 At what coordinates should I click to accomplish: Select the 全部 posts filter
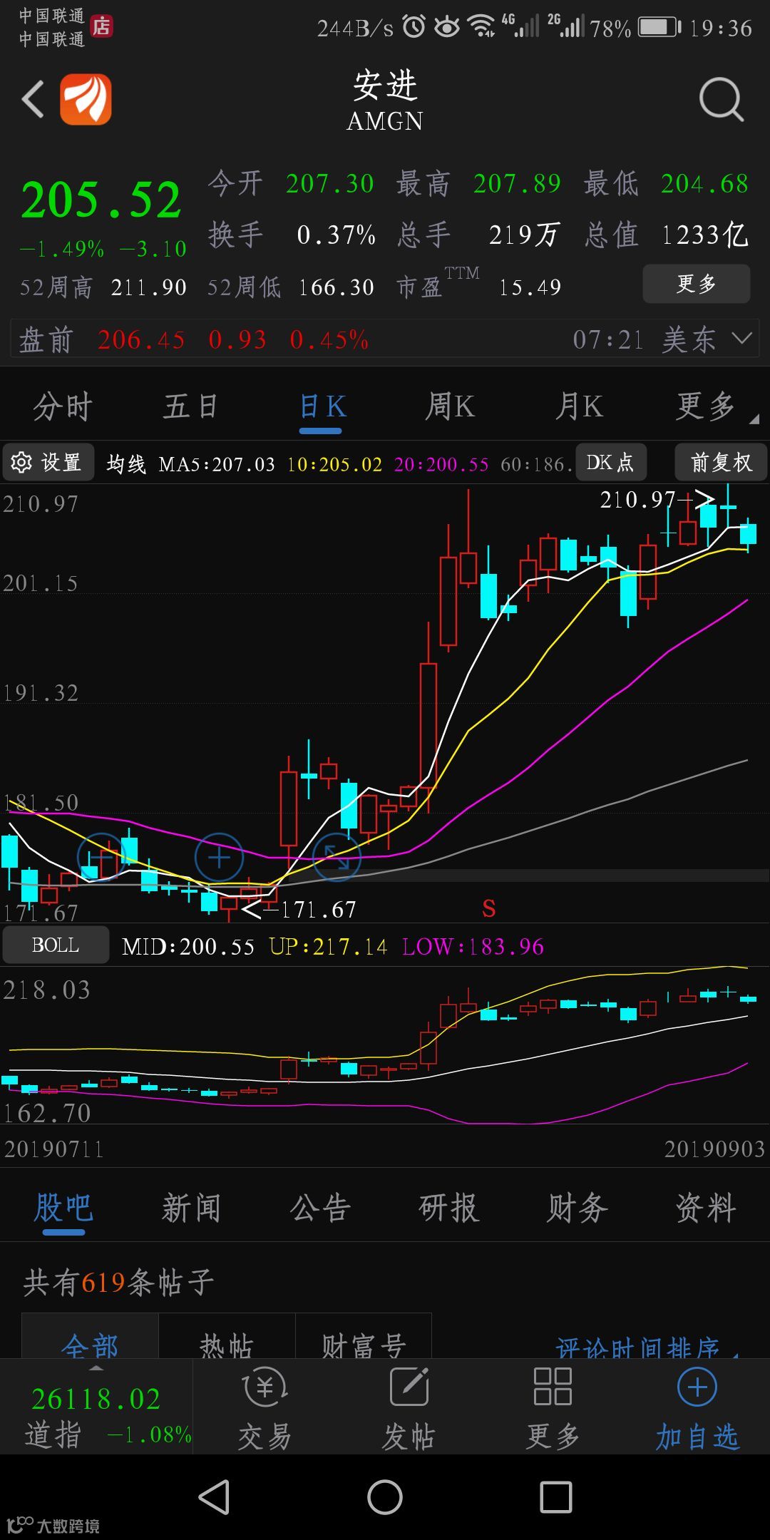click(90, 1336)
